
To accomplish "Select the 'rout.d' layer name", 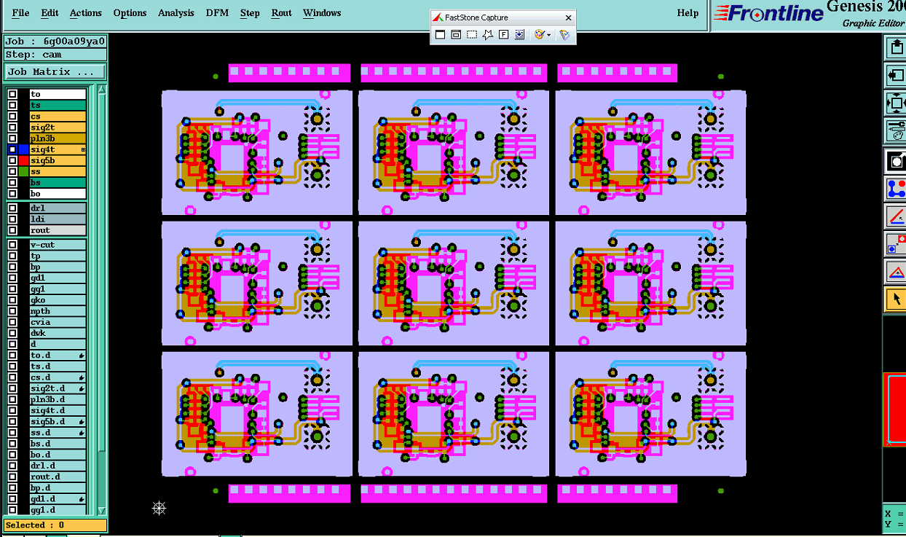I will (x=58, y=477).
